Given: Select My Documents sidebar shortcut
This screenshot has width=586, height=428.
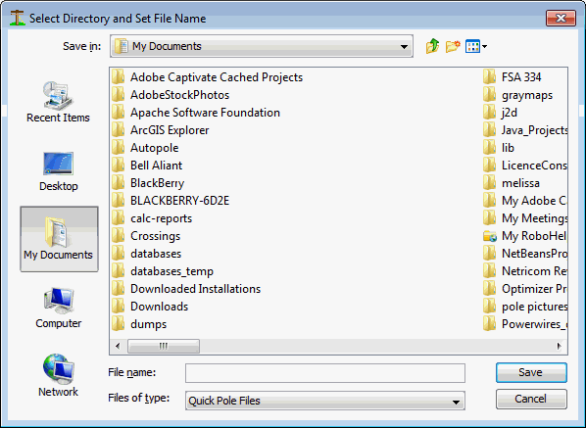Looking at the screenshot, I should [59, 239].
